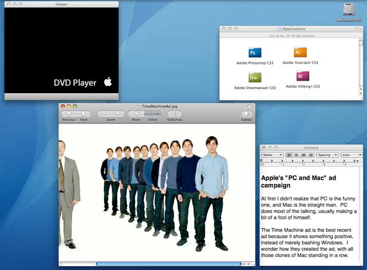Open the Styles dropdown in TextEdit
The height and width of the screenshot is (270, 367).
point(272,155)
